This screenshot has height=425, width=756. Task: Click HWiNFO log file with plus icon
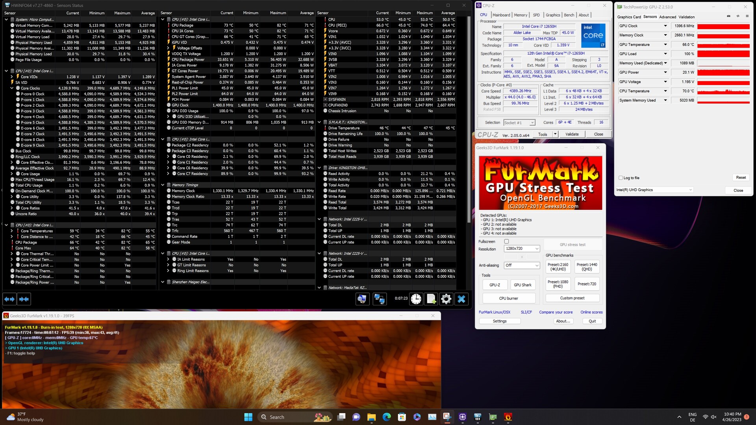[x=431, y=299]
